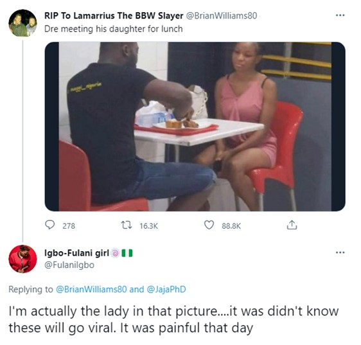The image size is (361, 345).
Task: Open the share upload icon
Action: (x=292, y=225)
